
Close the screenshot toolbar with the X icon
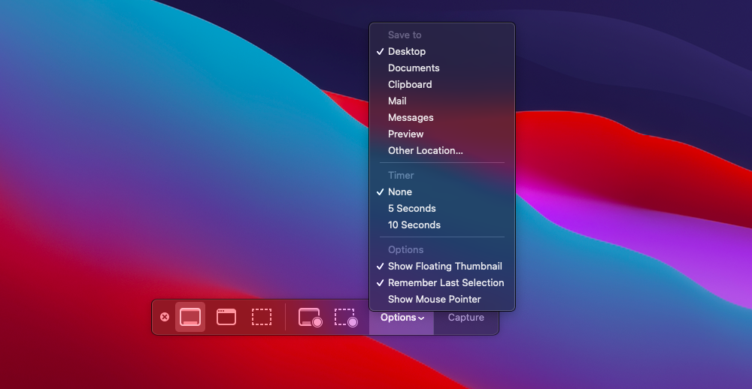click(165, 317)
